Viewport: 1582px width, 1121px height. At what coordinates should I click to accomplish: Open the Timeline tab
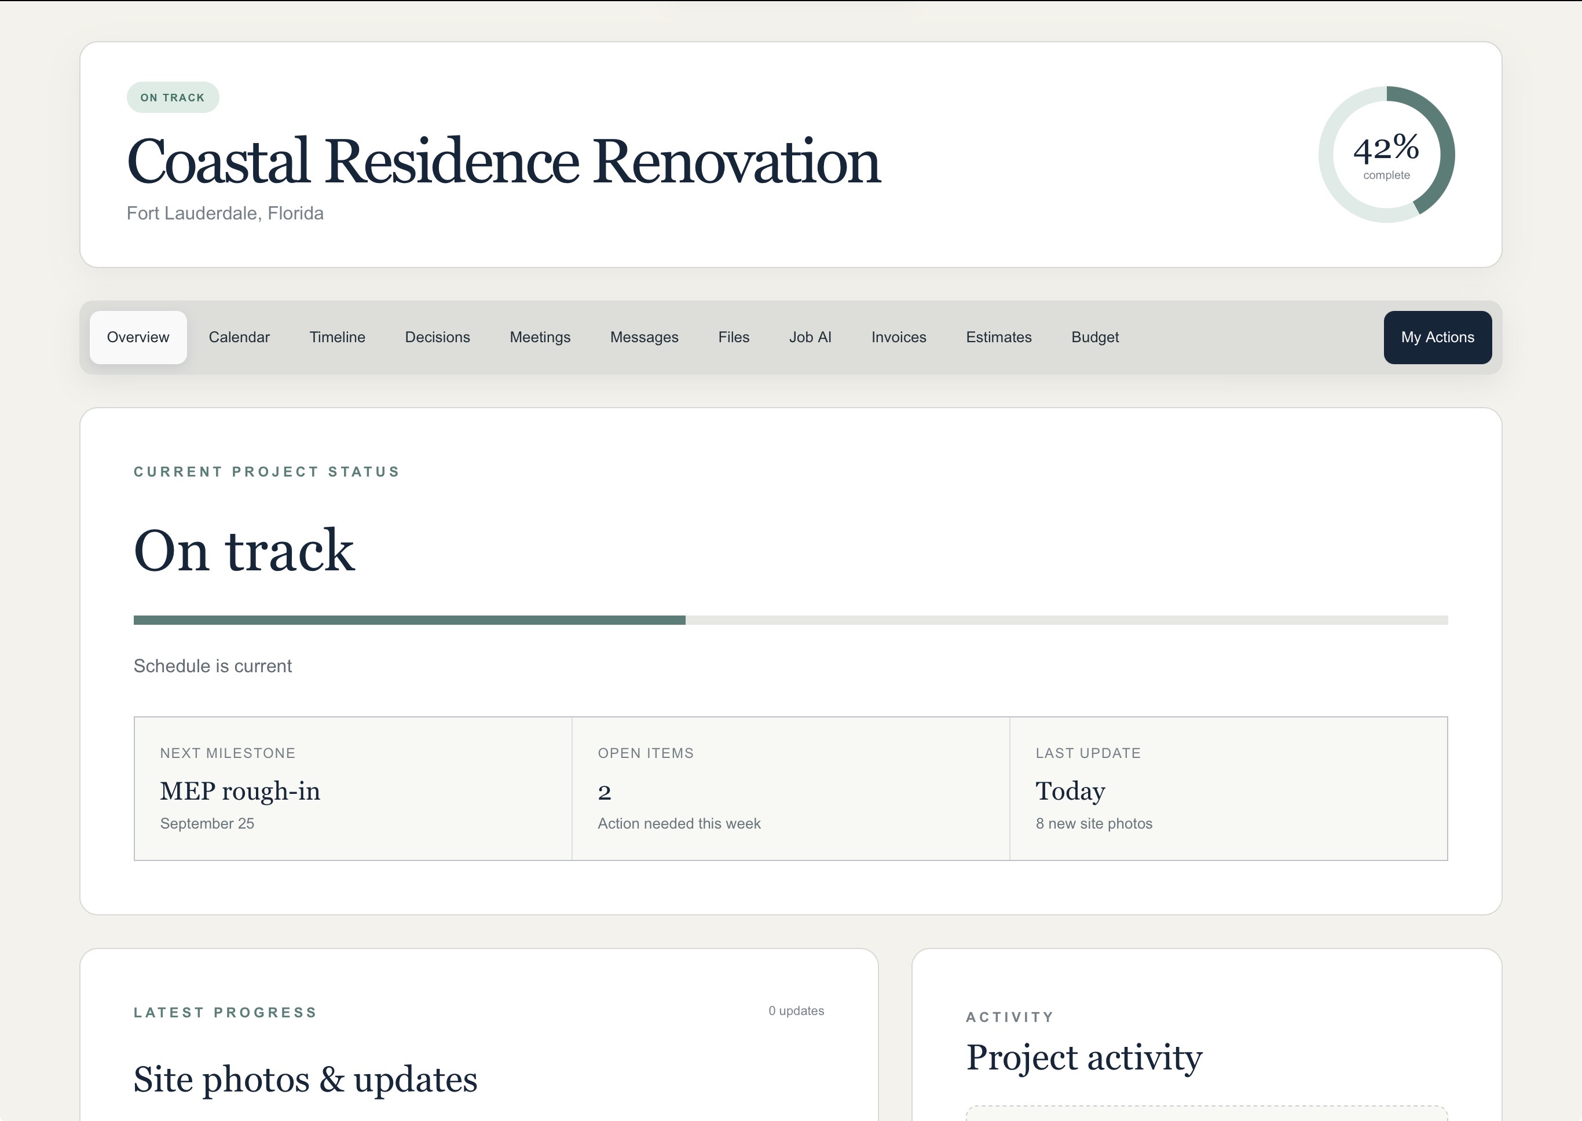(x=337, y=337)
